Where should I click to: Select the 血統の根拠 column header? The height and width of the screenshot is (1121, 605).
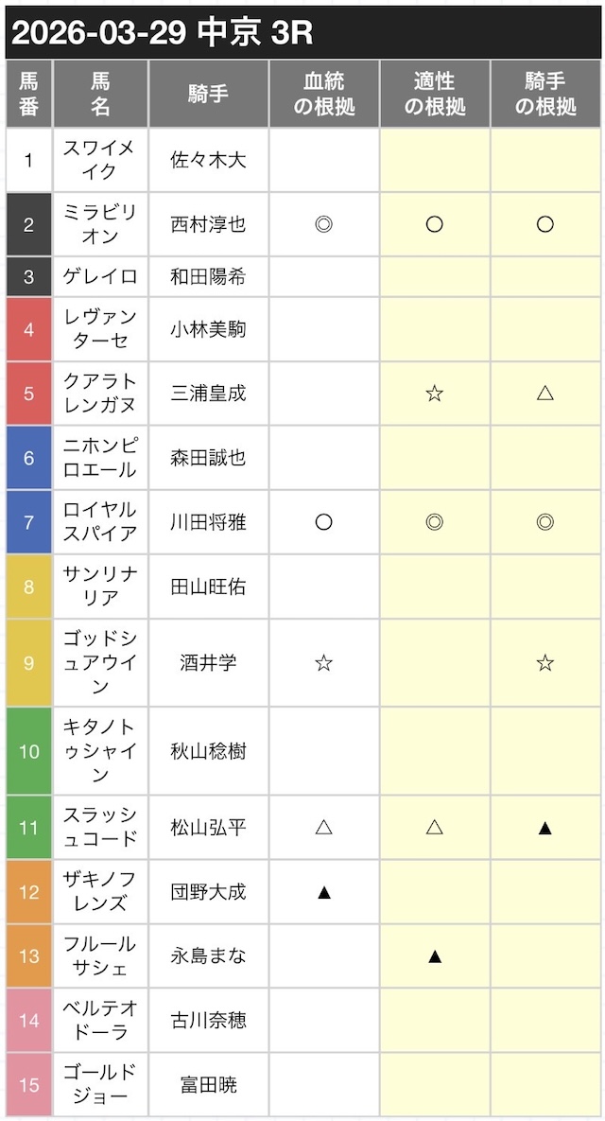click(x=324, y=94)
